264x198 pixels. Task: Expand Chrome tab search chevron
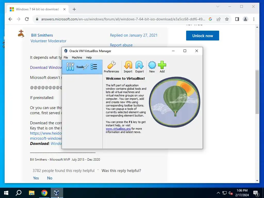coord(218,6)
